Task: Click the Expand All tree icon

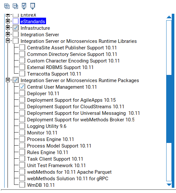Action: click(x=7, y=6)
